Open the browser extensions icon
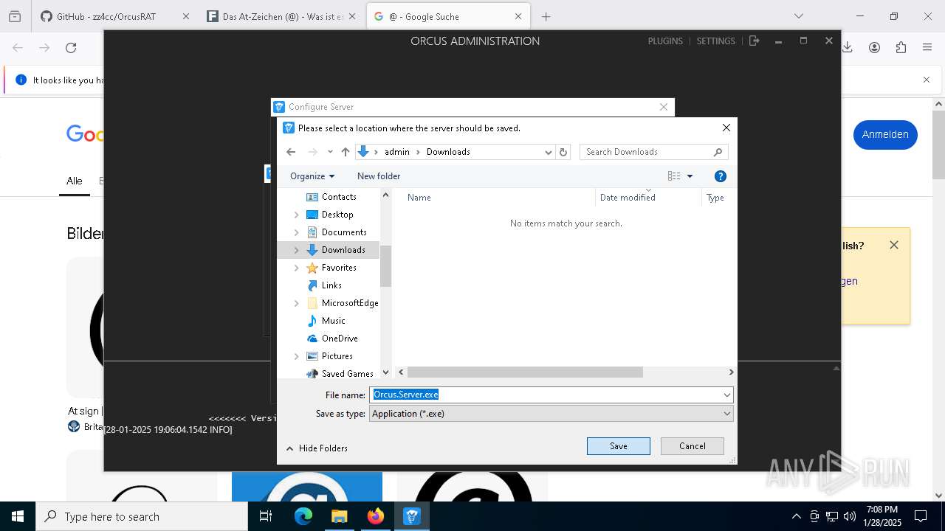945x531 pixels. click(x=901, y=48)
